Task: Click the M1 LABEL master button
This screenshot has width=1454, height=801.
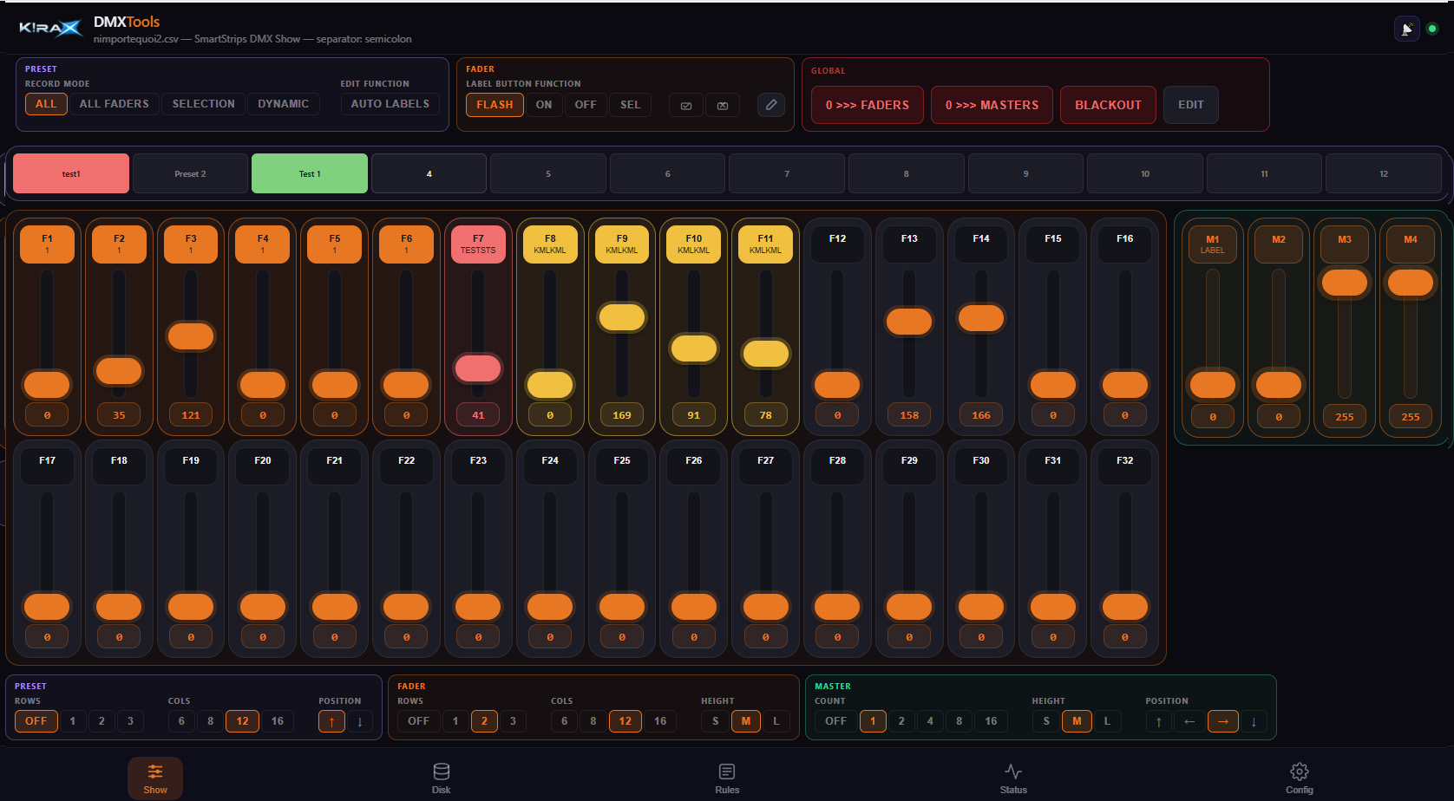Action: pos(1213,244)
